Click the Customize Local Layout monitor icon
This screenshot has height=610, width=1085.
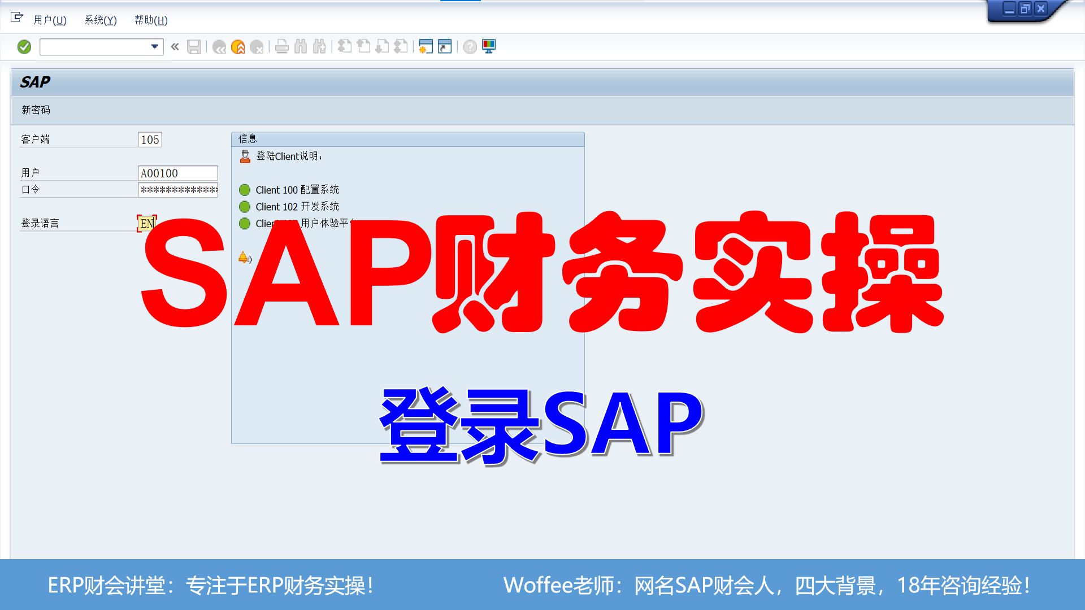coord(489,47)
